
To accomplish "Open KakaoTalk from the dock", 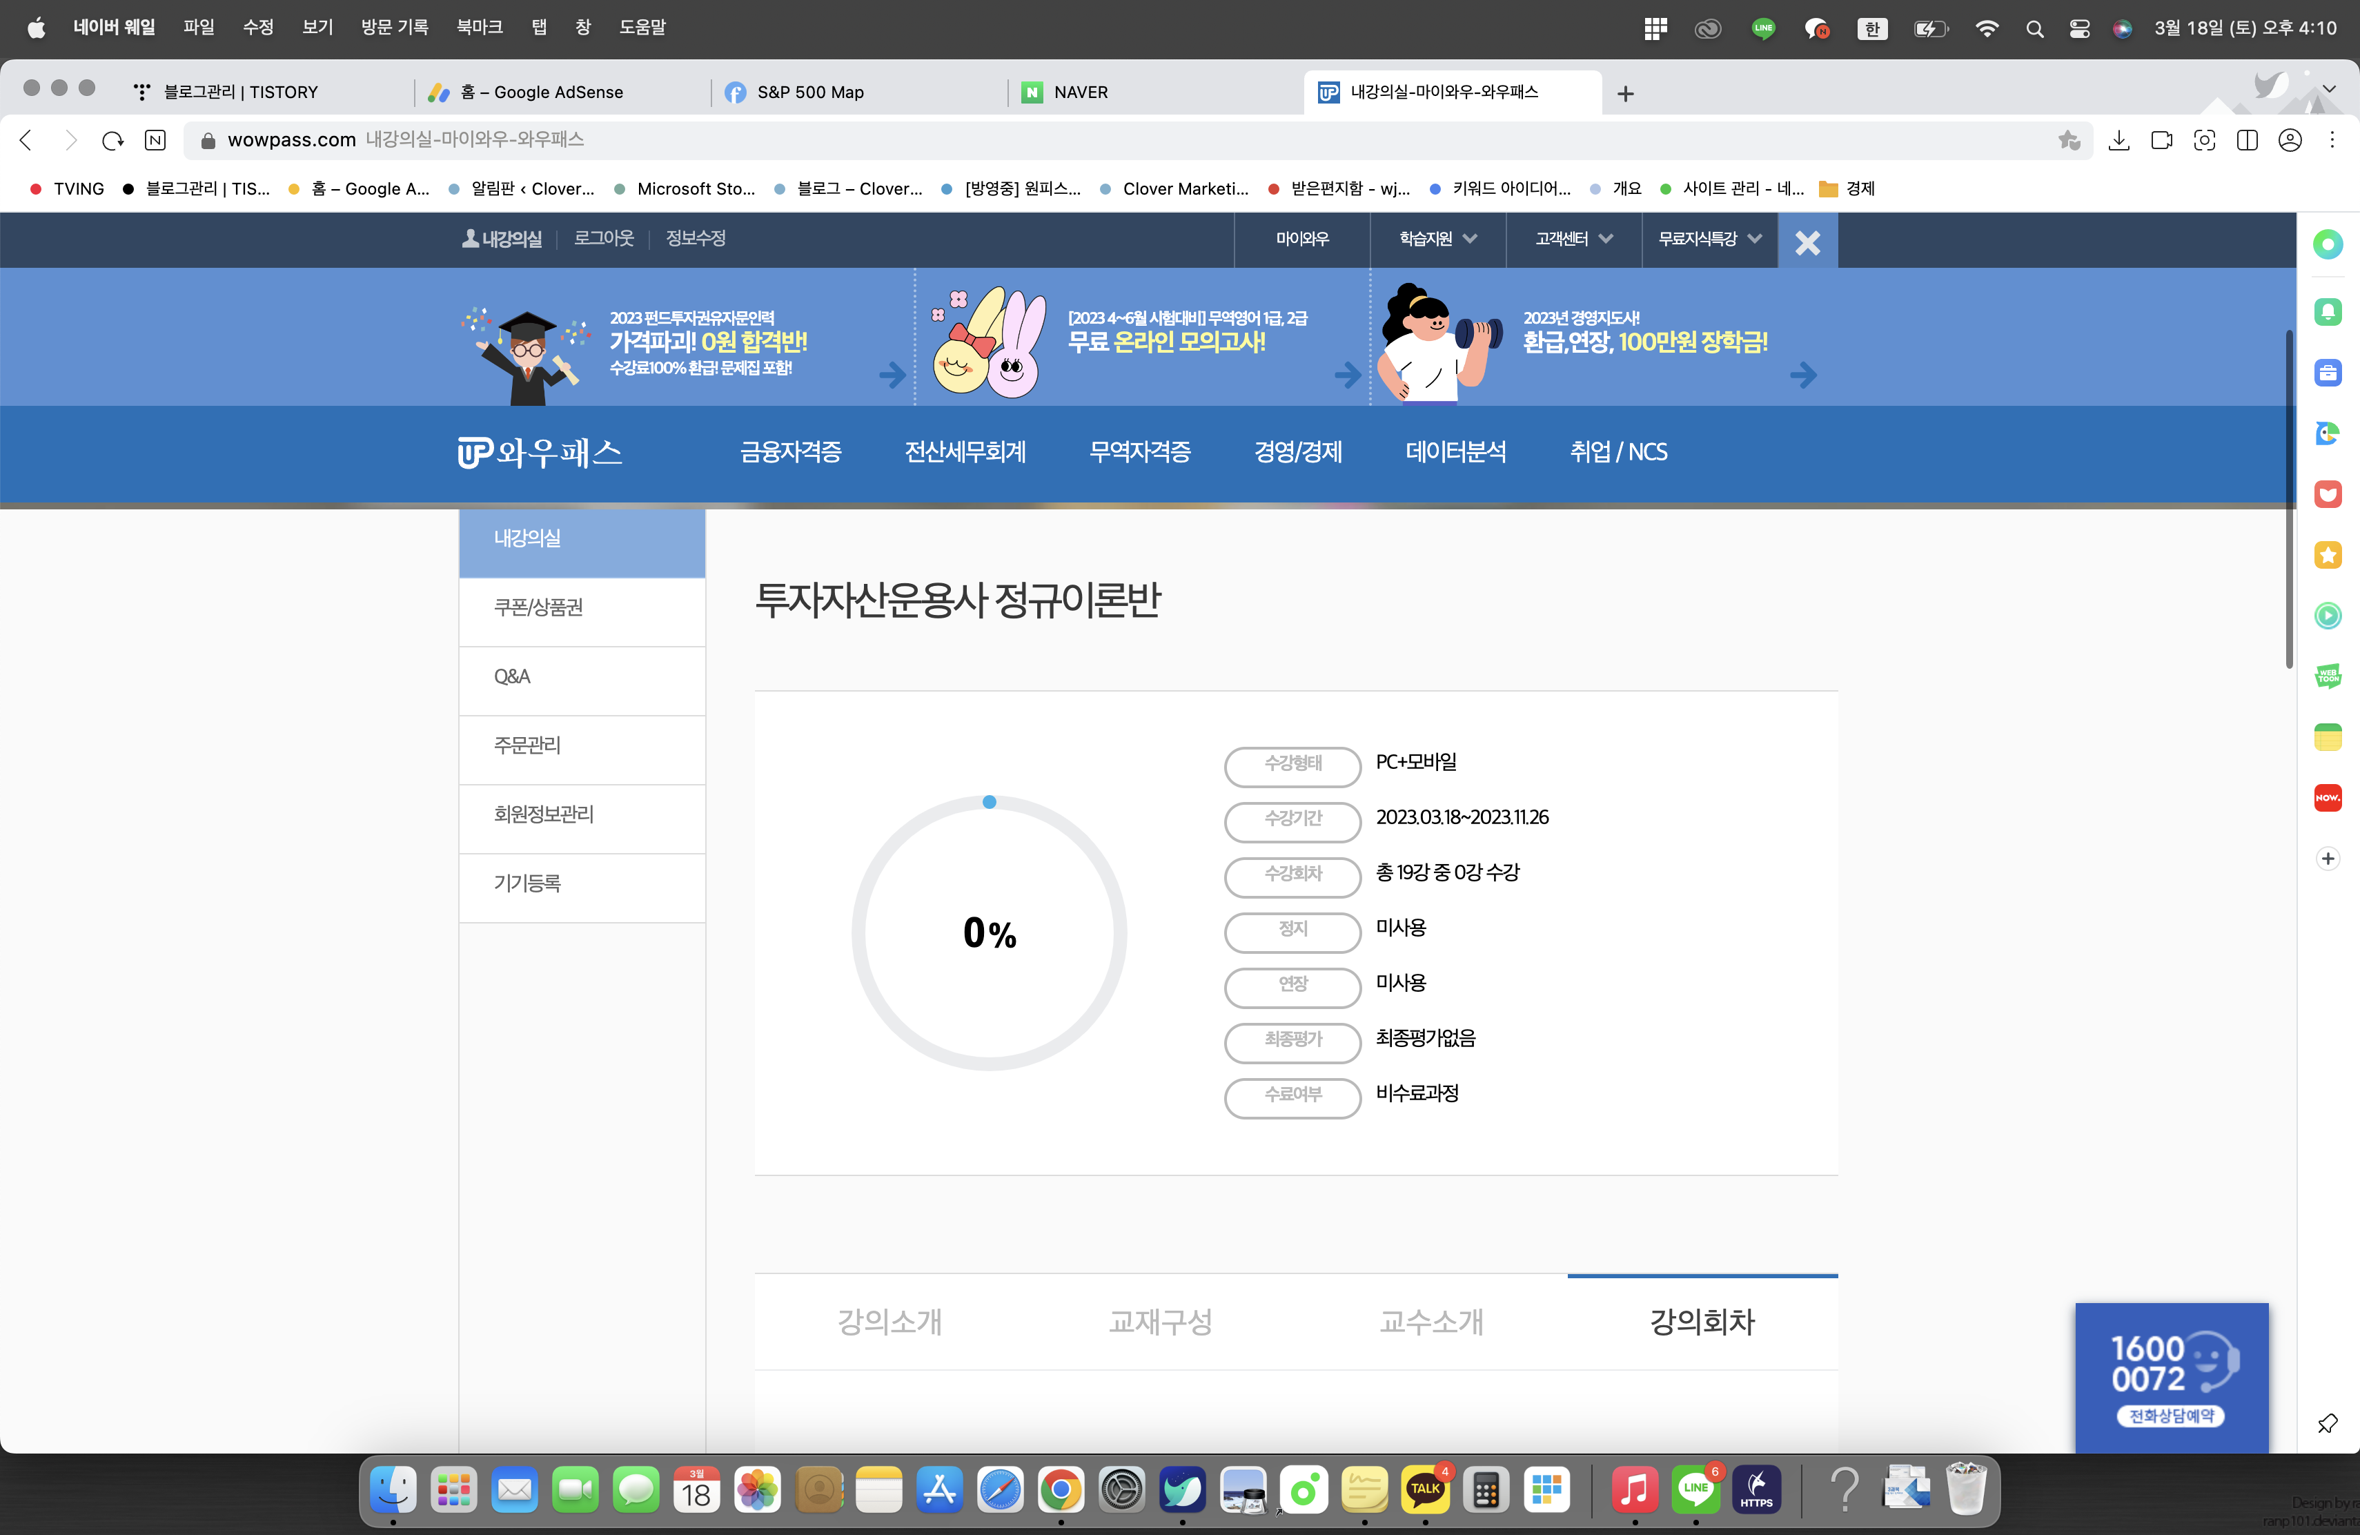I will [x=1425, y=1490].
